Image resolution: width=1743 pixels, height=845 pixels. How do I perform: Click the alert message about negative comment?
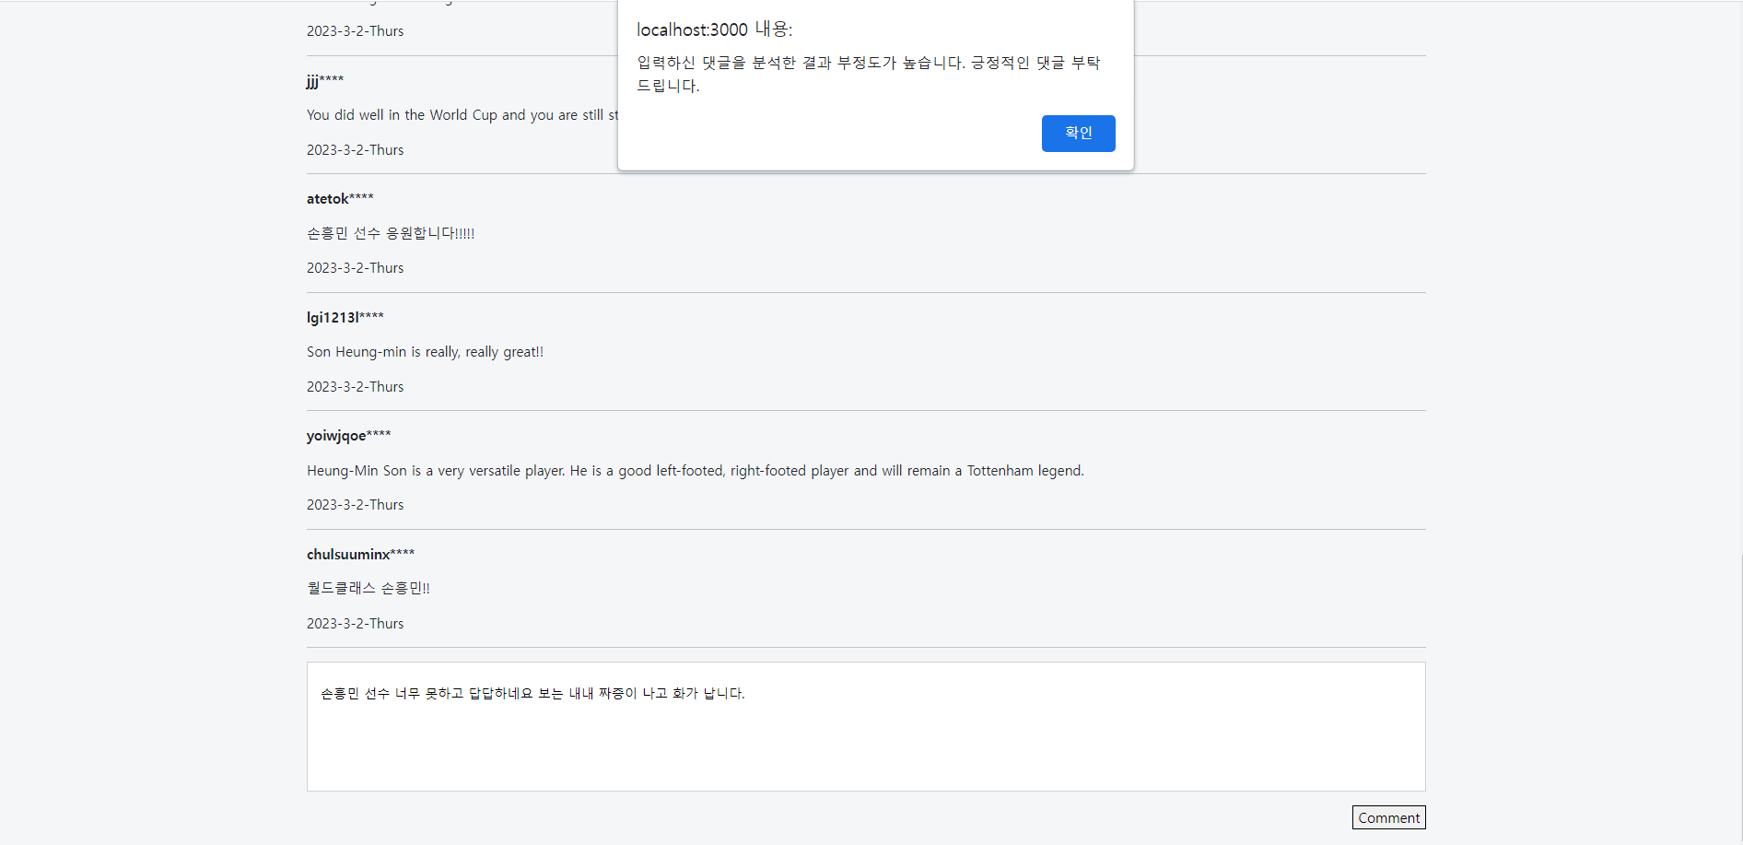click(869, 74)
